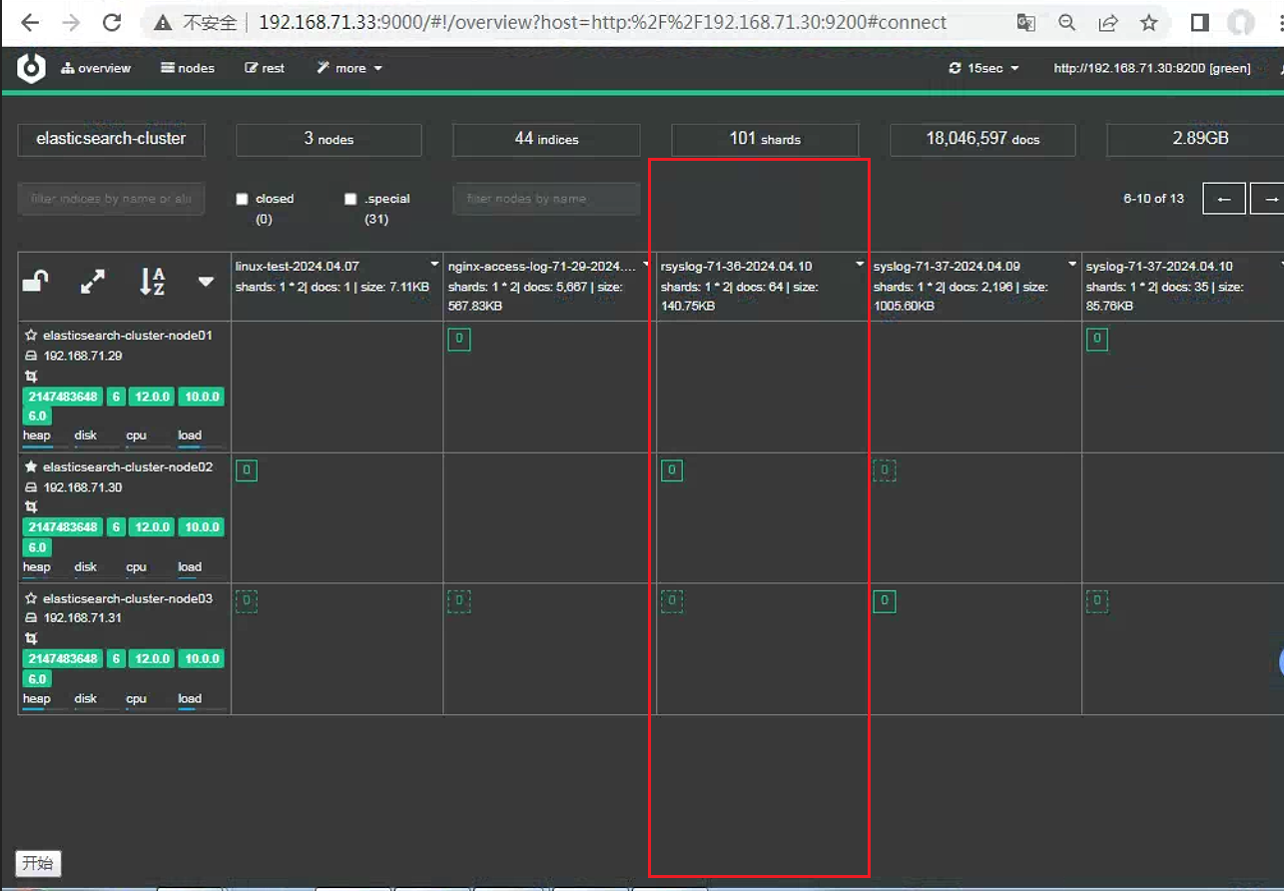The image size is (1284, 891).
Task: Click the browser zoom magnifier icon
Action: 1067,22
